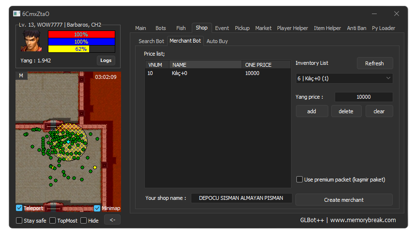415x241 pixels.
Task: Open the Market tab
Action: click(x=263, y=28)
